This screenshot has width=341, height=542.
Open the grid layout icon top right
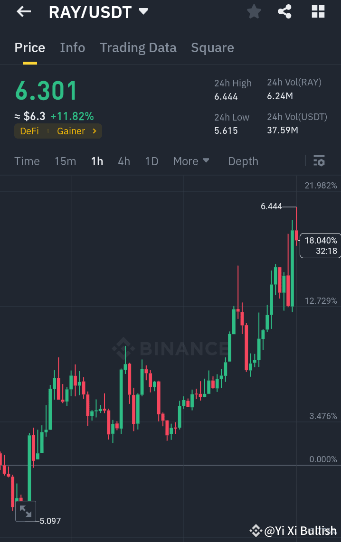tap(317, 12)
